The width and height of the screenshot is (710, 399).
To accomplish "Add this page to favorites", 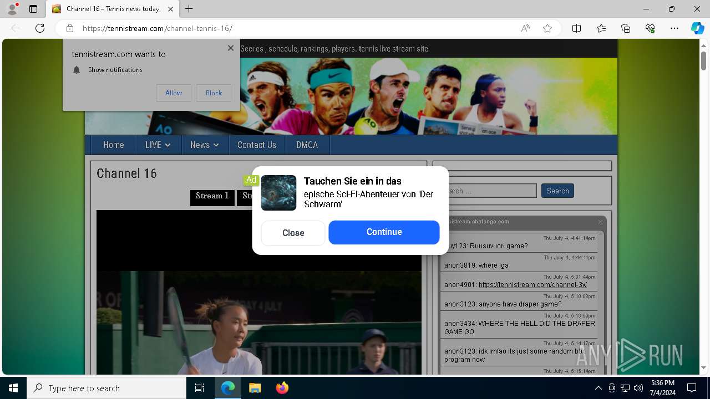I will (547, 28).
